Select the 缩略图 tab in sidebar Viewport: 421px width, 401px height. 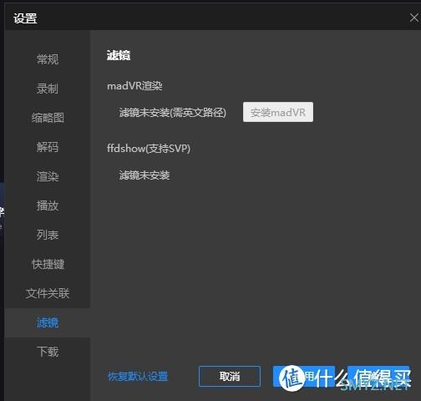coord(48,118)
